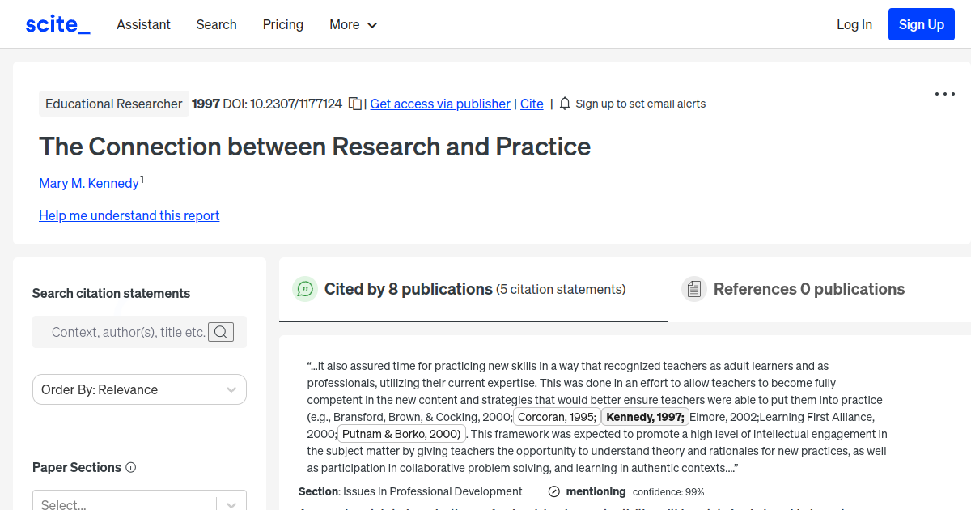Click the scite_ logo
This screenshot has width=971, height=510.
click(x=57, y=23)
